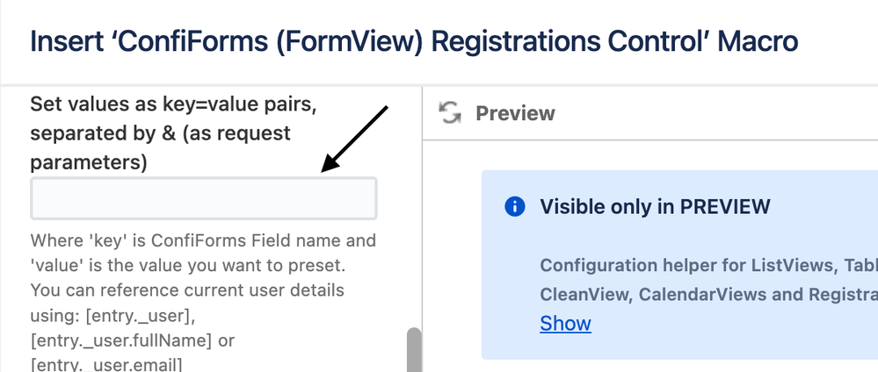Click the '[entry._user.fullName] or' text

pyautogui.click(x=132, y=340)
